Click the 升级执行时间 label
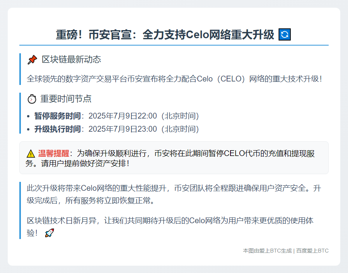This screenshot has width=348, height=273. (58, 129)
